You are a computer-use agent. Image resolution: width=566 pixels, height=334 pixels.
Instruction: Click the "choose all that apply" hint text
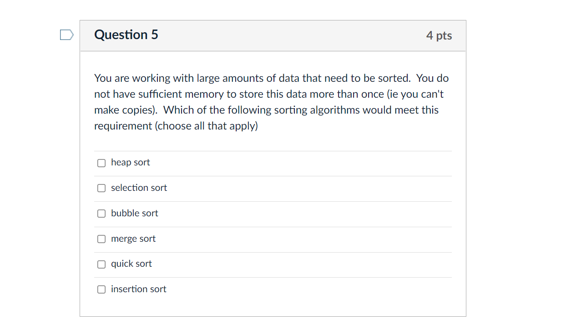[x=207, y=126]
